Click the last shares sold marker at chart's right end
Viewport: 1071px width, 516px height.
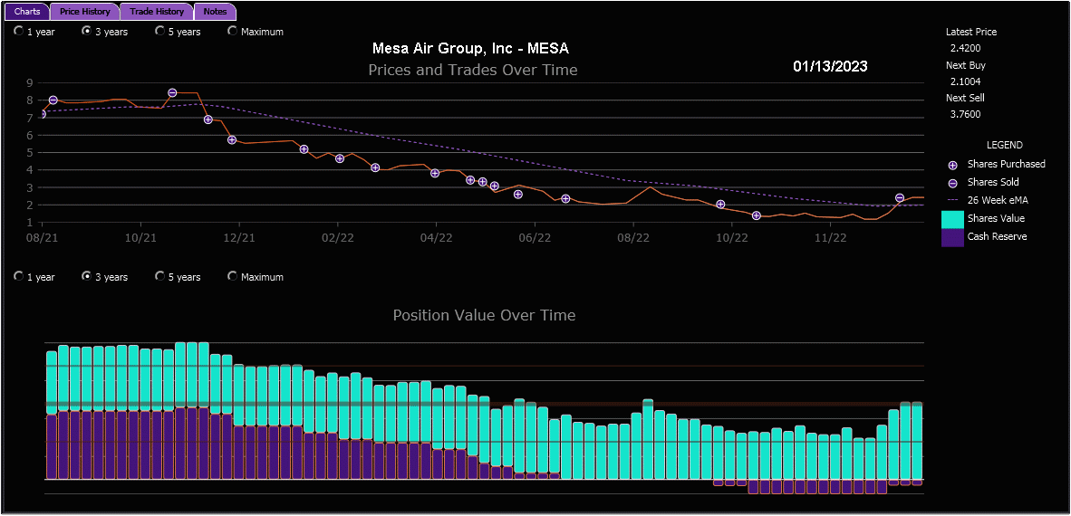900,197
